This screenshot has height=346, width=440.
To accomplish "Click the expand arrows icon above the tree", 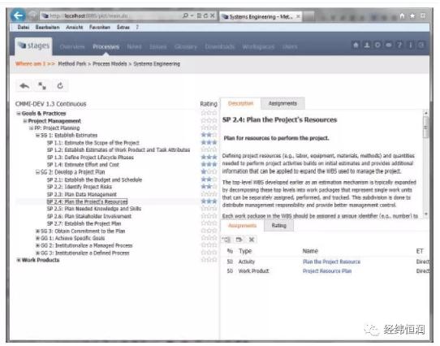I will [42, 85].
